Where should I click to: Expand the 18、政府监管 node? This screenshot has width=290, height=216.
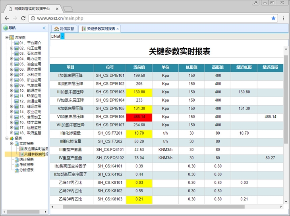click(x=12, y=133)
